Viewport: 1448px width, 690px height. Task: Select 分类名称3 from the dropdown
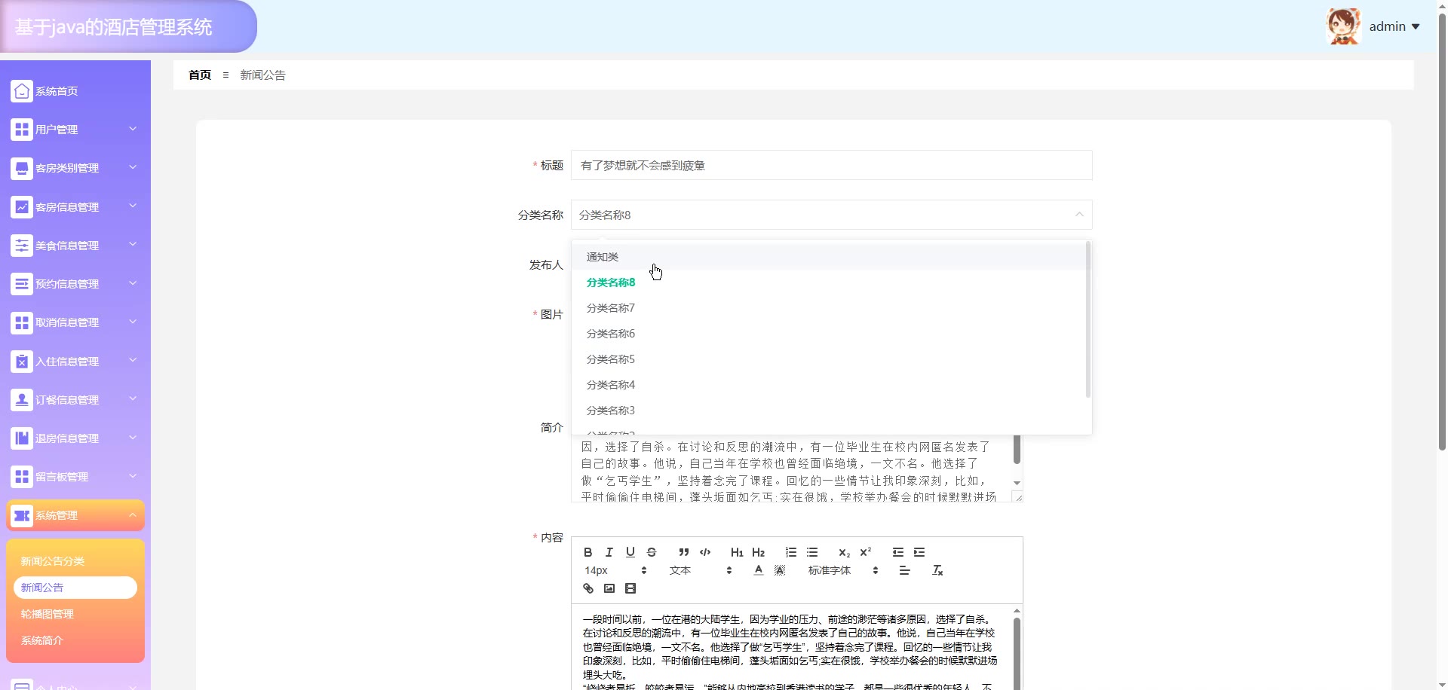[x=828, y=411]
